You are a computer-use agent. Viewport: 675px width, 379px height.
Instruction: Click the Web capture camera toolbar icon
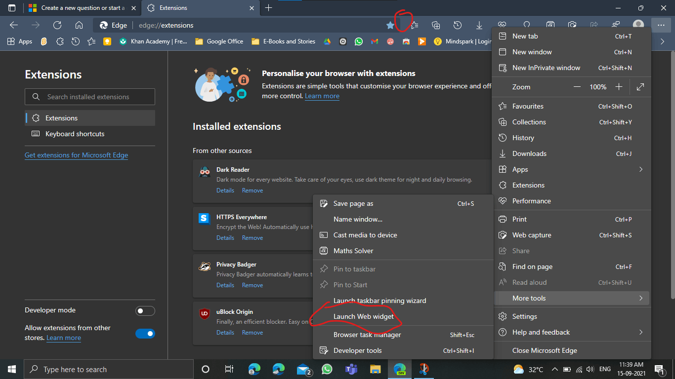pyautogui.click(x=572, y=24)
